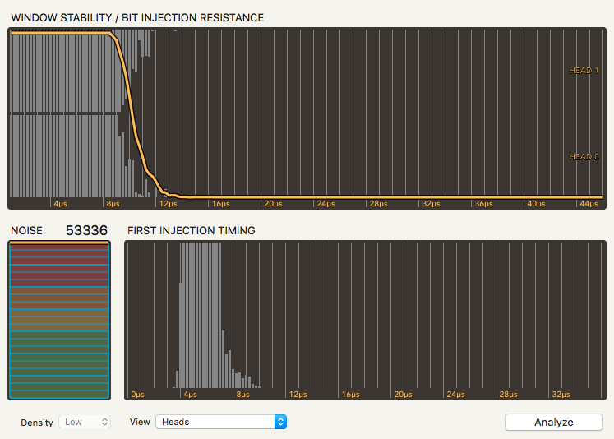Select the 44µs tick on the stability chart
The image size is (614, 439).
589,203
